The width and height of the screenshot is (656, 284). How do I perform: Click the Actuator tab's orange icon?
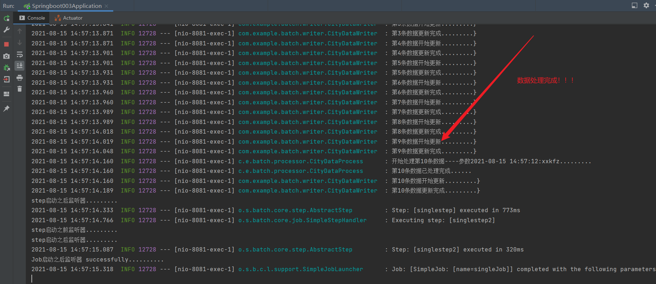click(58, 18)
